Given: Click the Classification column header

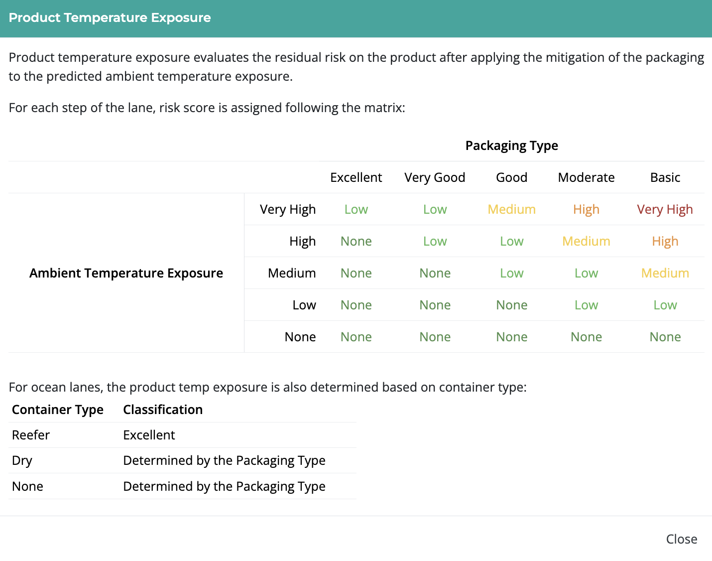Looking at the screenshot, I should (x=163, y=410).
